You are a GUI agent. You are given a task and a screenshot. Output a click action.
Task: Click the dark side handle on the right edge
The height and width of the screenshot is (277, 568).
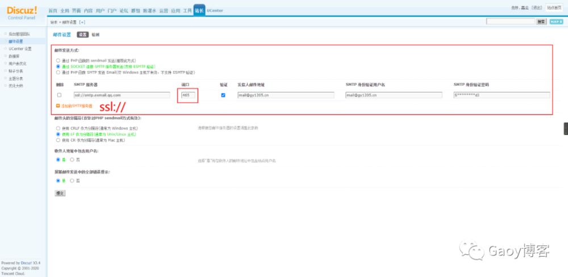click(566, 129)
